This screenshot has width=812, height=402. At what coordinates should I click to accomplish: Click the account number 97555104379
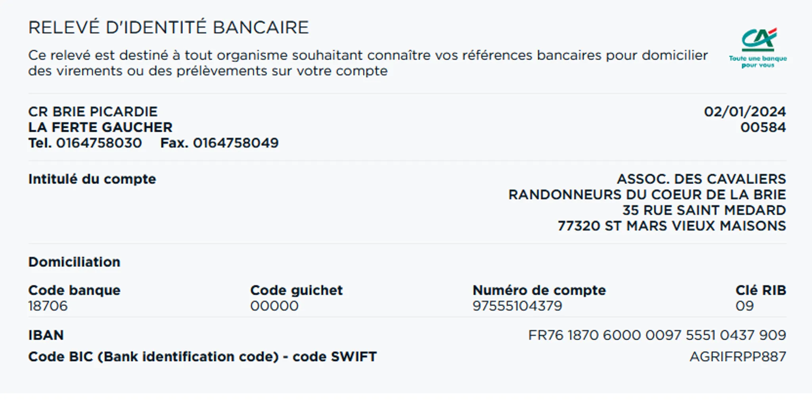(x=517, y=306)
